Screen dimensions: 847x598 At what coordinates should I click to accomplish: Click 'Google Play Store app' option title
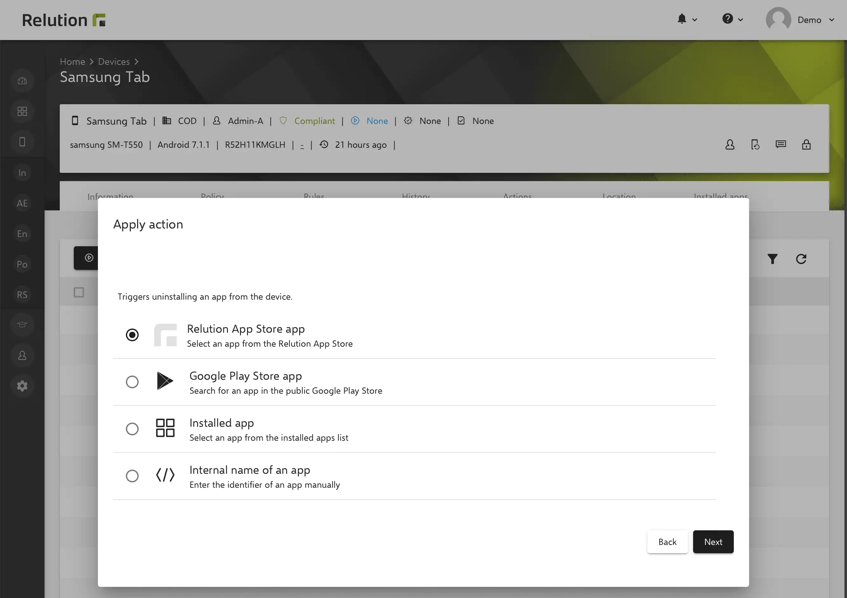pos(246,376)
